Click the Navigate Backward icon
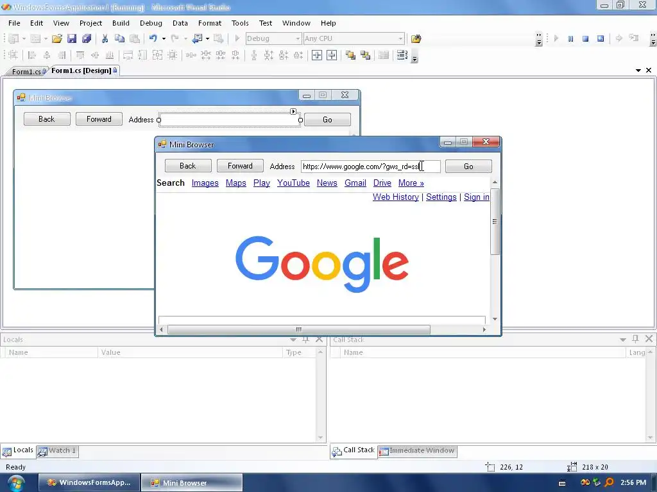657x492 pixels. click(196, 38)
